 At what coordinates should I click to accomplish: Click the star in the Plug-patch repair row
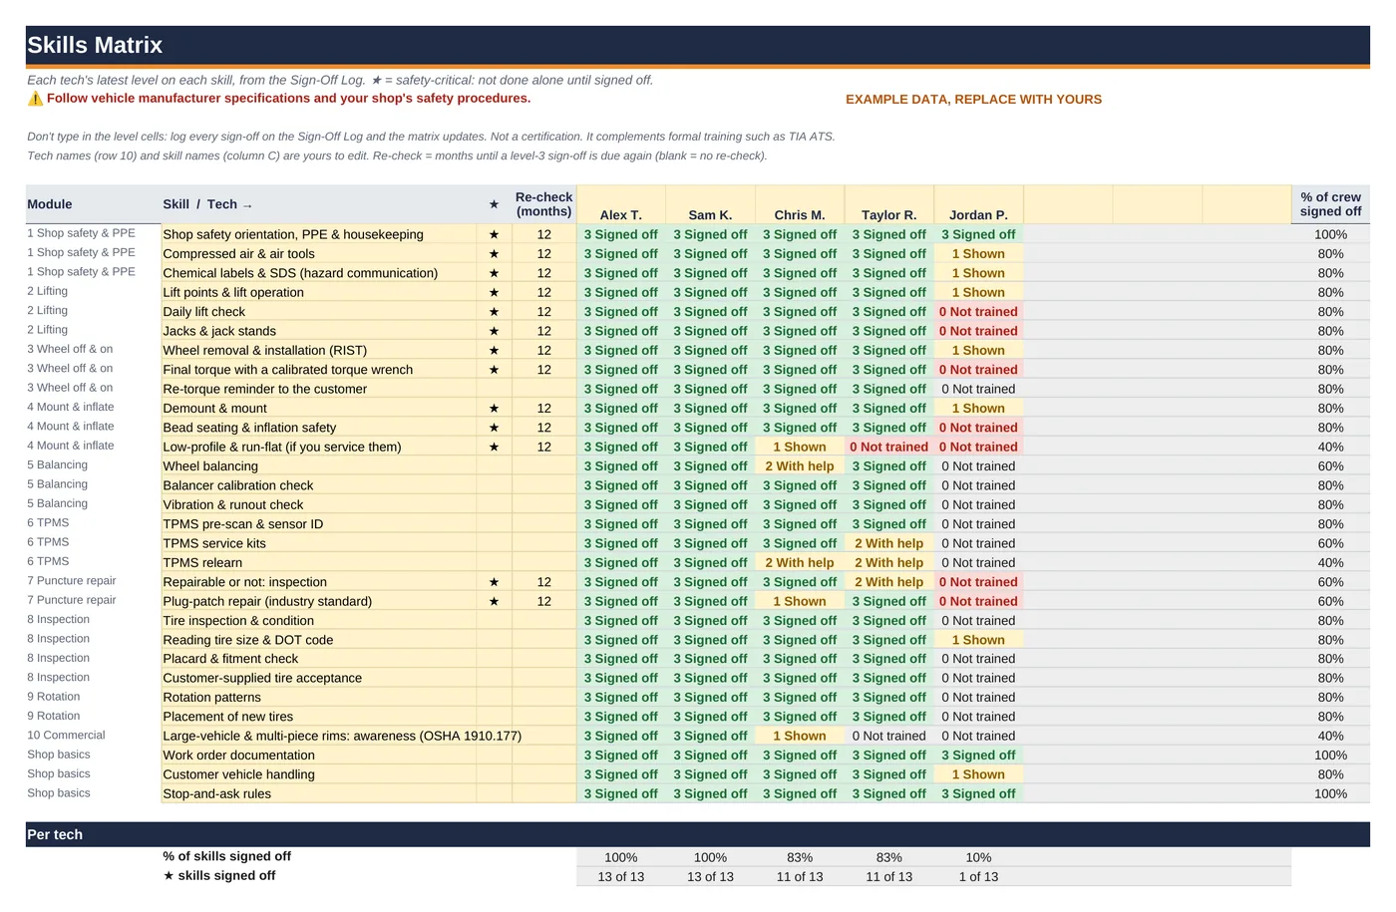click(494, 601)
